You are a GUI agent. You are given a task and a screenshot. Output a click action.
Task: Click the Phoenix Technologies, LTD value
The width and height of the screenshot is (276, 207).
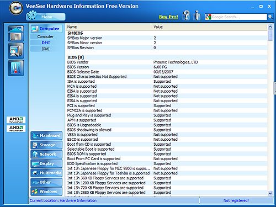pyautogui.click(x=176, y=62)
